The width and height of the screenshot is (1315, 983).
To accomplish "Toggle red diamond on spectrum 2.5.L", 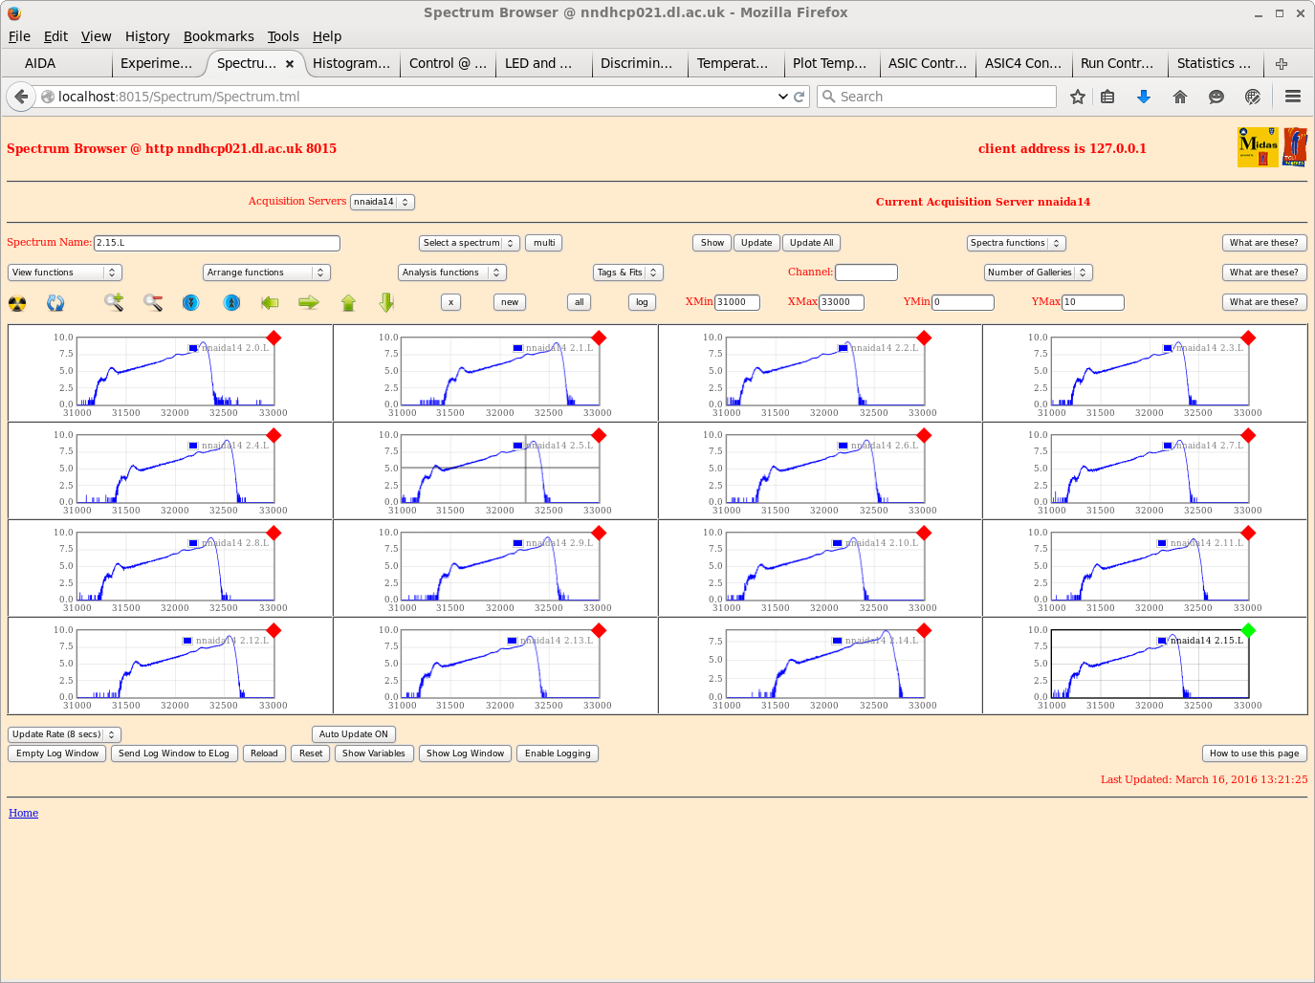I will (x=599, y=435).
